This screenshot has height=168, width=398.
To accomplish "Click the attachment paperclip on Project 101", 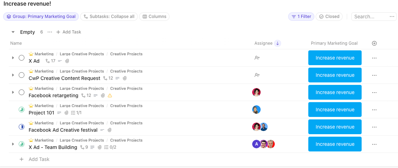I will pyautogui.click(x=66, y=113).
